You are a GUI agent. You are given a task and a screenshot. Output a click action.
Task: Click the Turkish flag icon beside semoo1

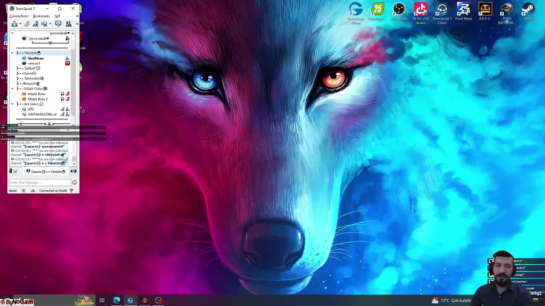pos(67,63)
